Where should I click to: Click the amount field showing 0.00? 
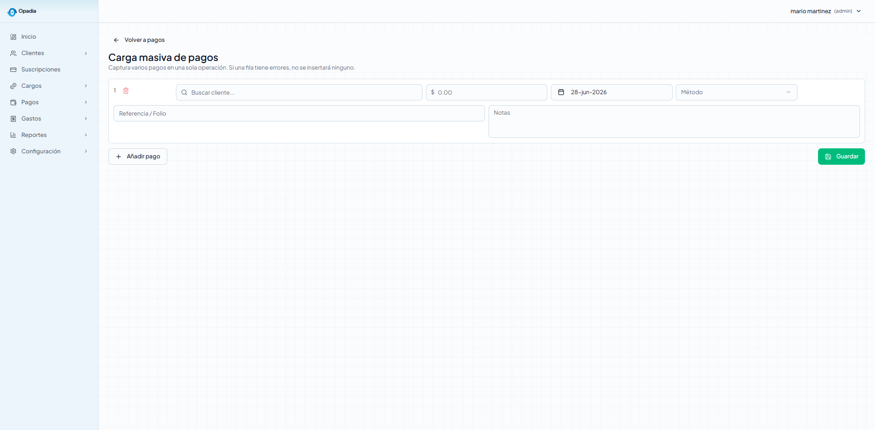[486, 92]
